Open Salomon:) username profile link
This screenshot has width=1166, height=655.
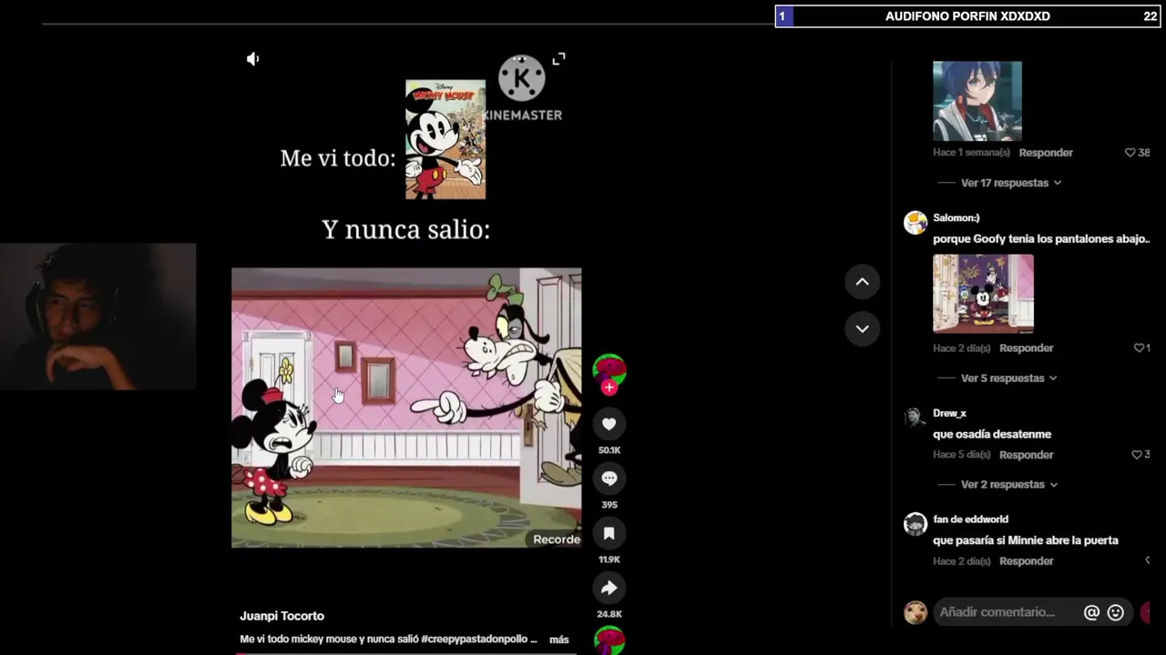click(956, 218)
